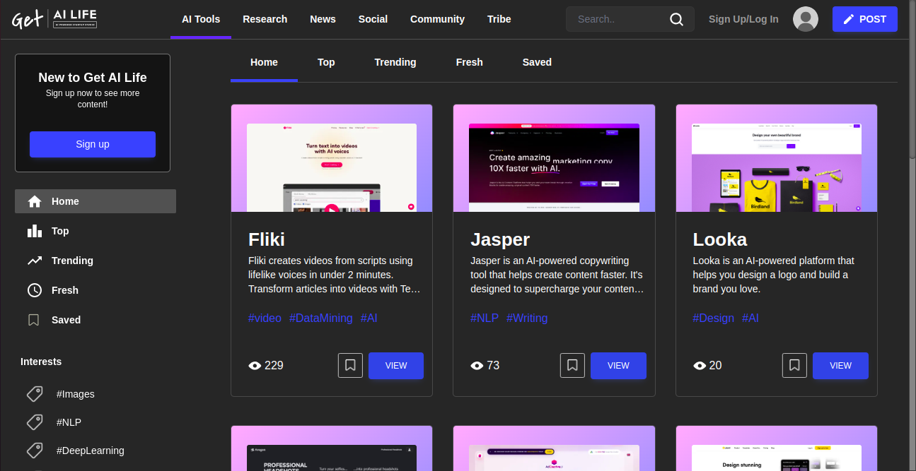Select #DeepLearning interest label
Image resolution: width=916 pixels, height=471 pixels.
[x=91, y=451]
